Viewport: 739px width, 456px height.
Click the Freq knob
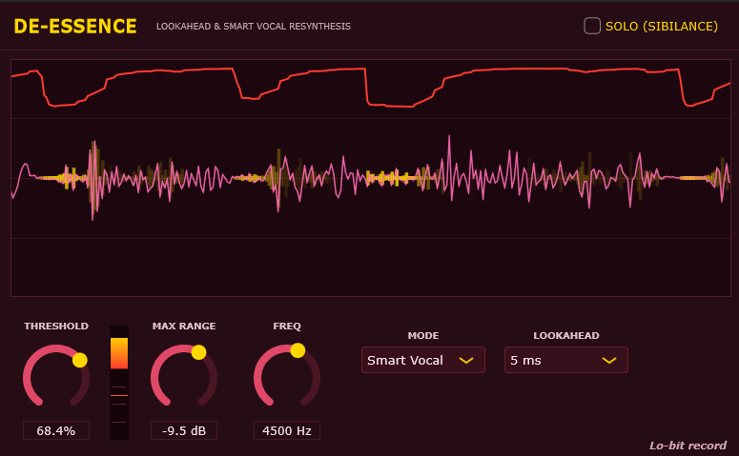[287, 375]
